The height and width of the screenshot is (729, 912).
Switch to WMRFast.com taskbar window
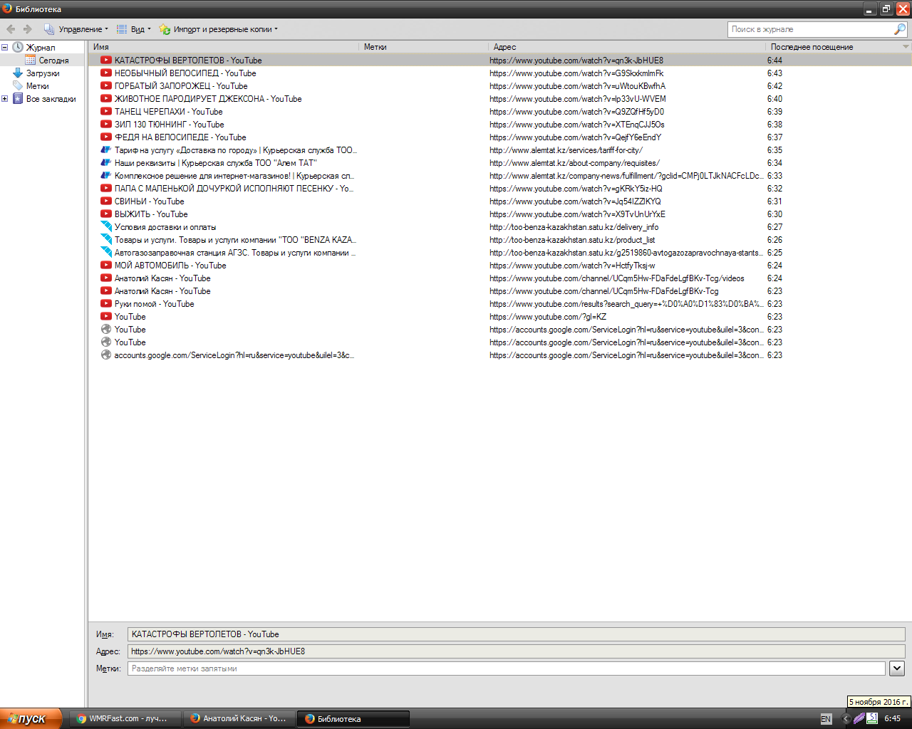(125, 718)
